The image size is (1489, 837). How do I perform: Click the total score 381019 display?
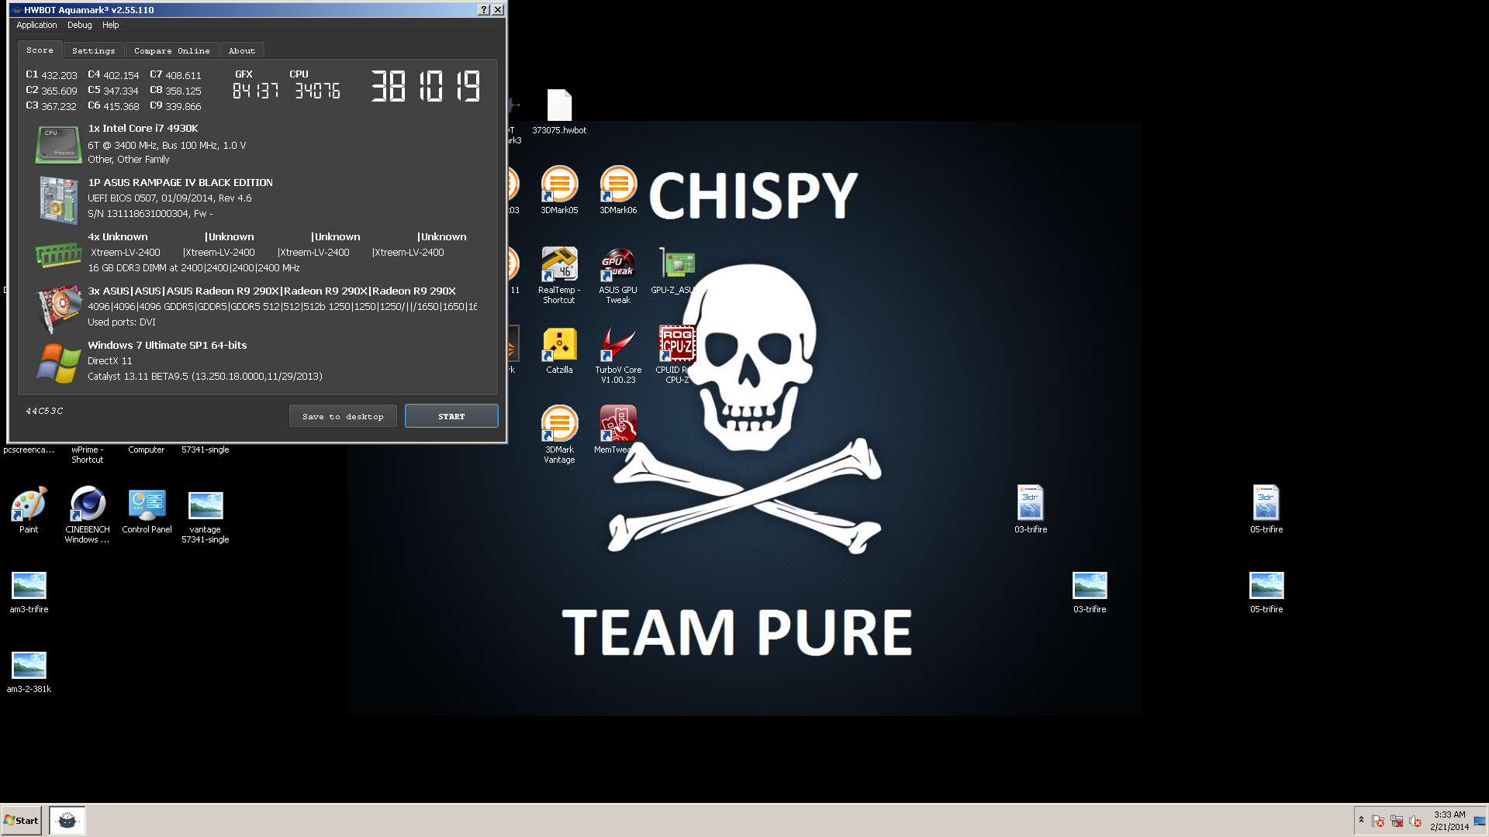click(425, 86)
